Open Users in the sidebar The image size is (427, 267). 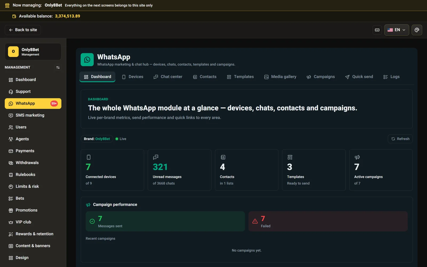[33, 127]
